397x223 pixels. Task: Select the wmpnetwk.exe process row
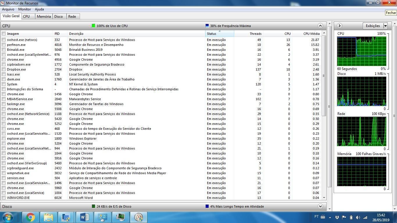click(x=161, y=173)
